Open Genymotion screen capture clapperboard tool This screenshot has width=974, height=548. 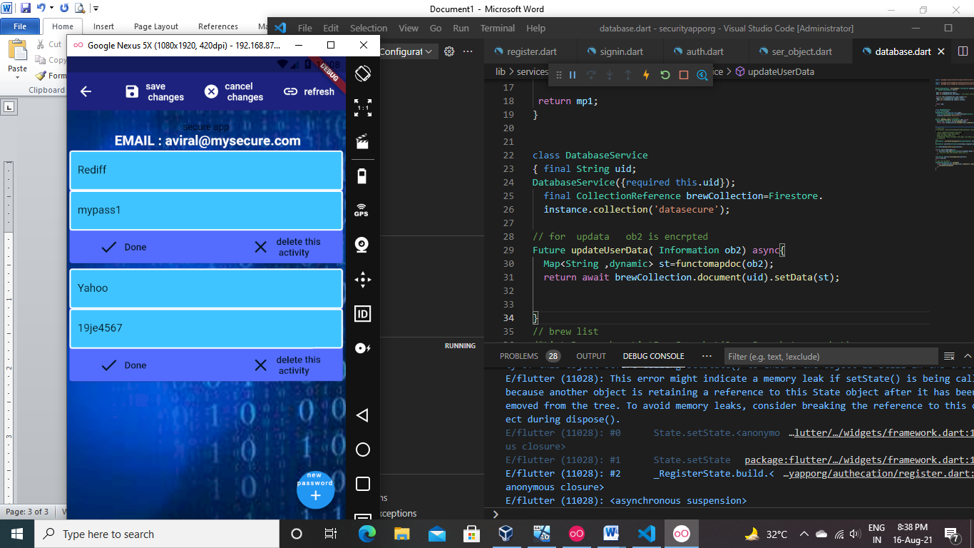click(362, 141)
